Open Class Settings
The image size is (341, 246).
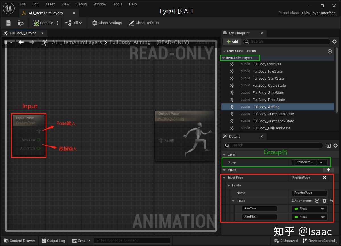coord(107,23)
